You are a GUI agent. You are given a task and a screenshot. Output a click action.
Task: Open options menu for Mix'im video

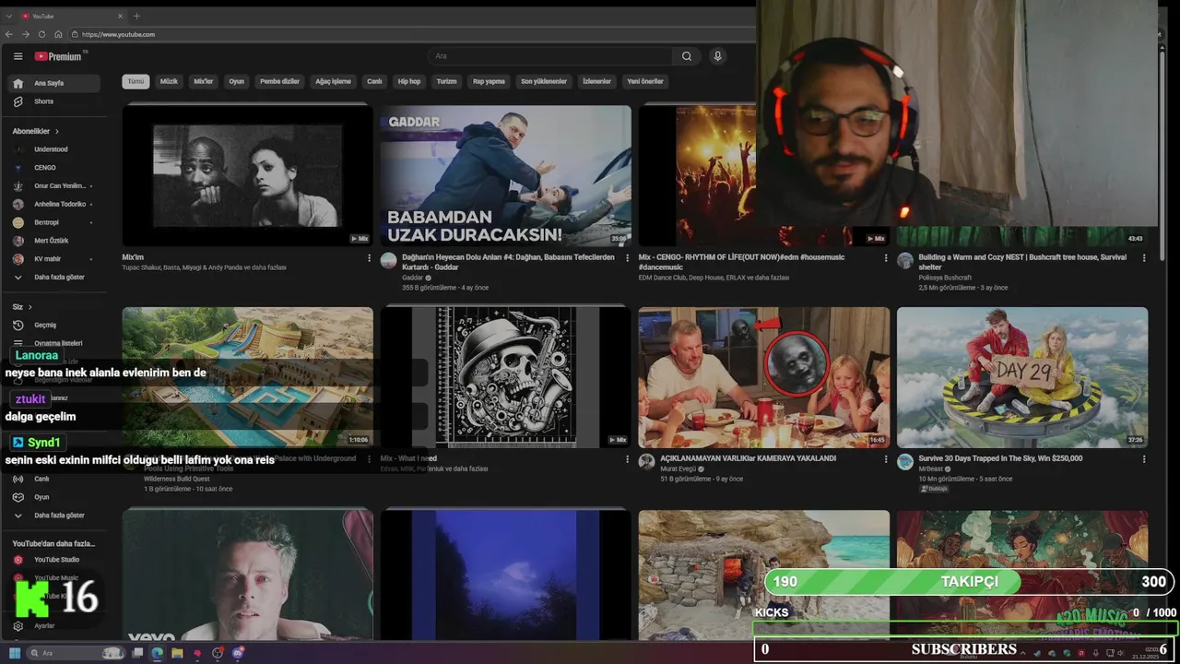coord(370,258)
